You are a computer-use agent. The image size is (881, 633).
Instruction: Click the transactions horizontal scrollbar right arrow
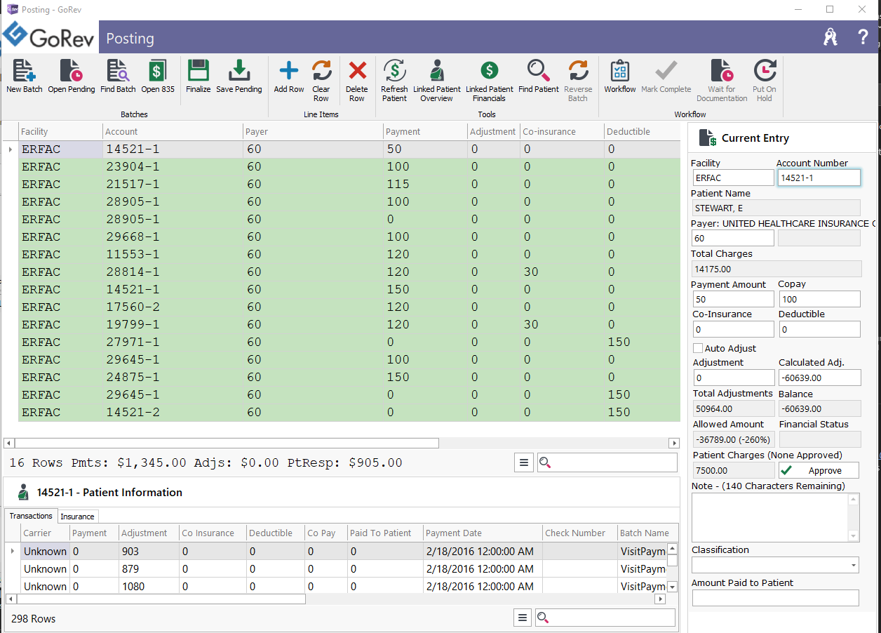(x=659, y=599)
